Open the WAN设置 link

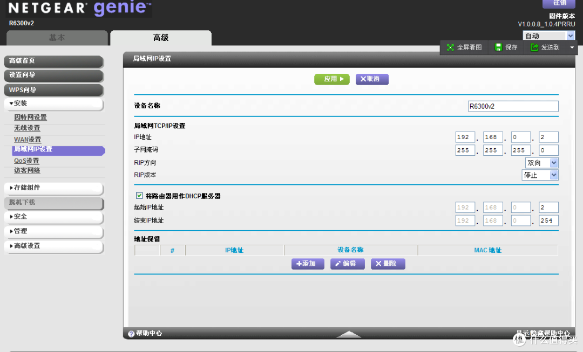(28, 140)
